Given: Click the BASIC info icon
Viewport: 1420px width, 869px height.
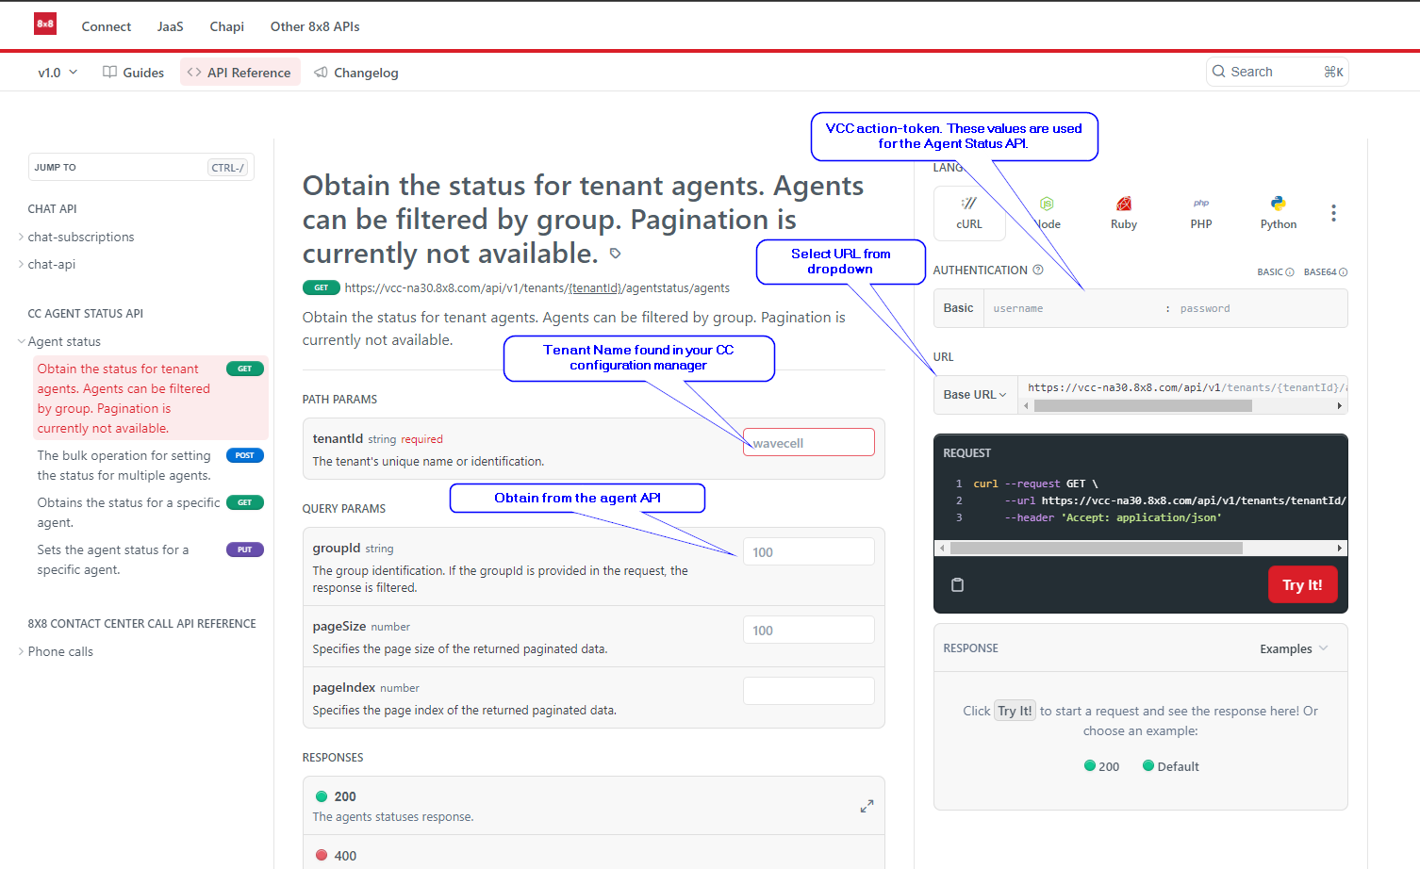Looking at the screenshot, I should click(1290, 272).
